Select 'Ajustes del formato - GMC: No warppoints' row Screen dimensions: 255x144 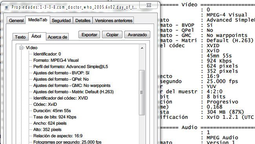pos(72,85)
